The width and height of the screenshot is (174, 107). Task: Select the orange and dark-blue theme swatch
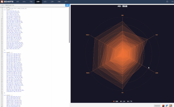pos(163,106)
